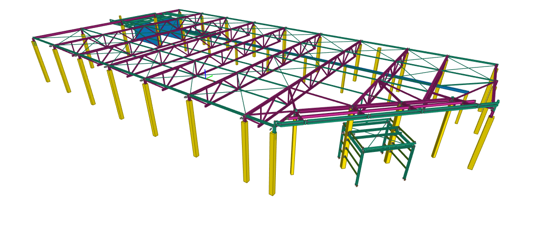Viewport: 534px width, 236px height.
Task: Select the leftmost yellow column
Action: tap(40, 62)
